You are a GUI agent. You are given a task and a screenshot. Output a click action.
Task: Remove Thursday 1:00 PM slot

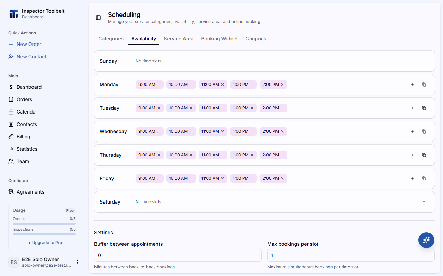click(252, 155)
